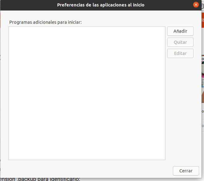Click the Añadir button

coord(180,31)
